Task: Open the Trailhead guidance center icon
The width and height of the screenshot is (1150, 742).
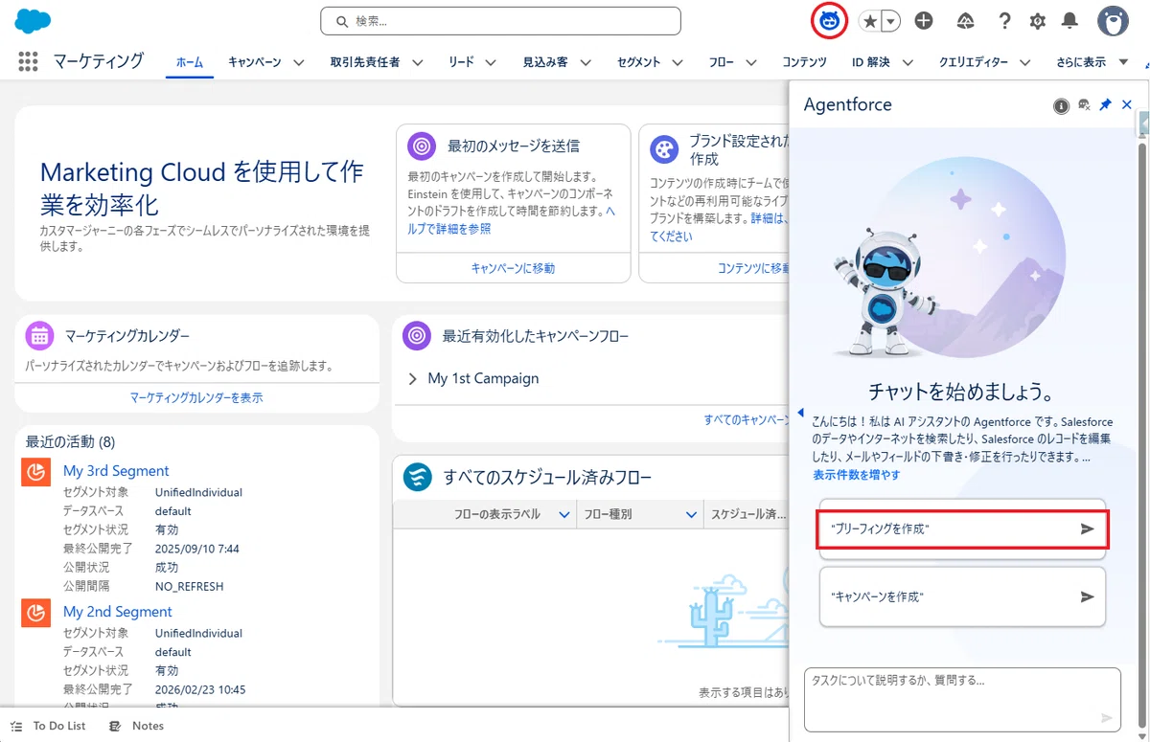Action: [x=965, y=21]
